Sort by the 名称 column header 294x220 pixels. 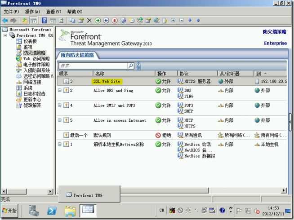coord(124,74)
